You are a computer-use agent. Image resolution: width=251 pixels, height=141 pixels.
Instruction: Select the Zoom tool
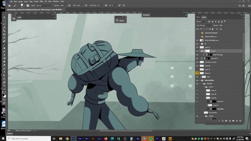[4, 86]
